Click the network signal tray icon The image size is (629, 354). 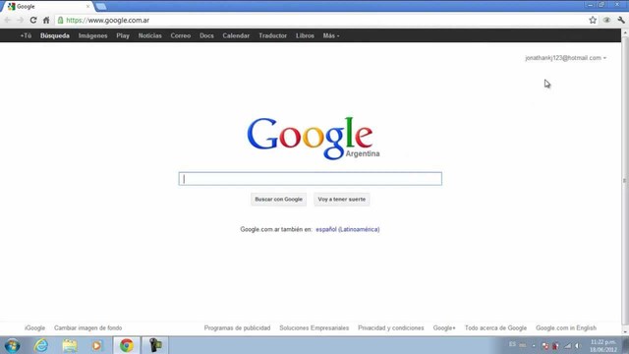(568, 345)
